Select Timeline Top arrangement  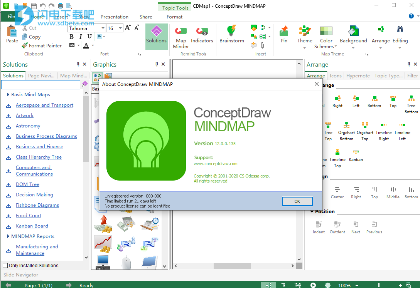(x=337, y=159)
